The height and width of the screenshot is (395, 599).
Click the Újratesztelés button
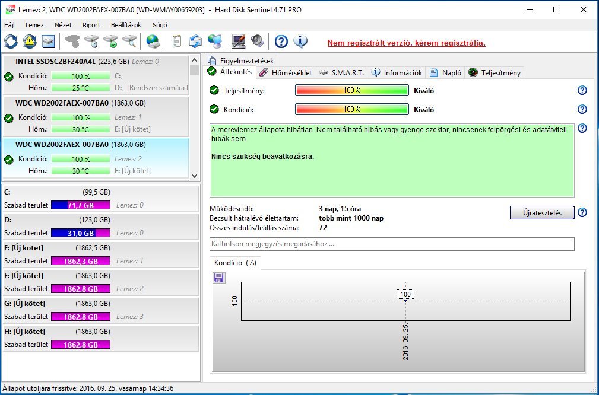coord(542,212)
